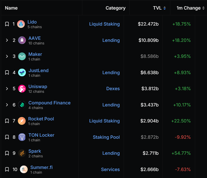Bookmark the Lido protocol
Image resolution: width=207 pixels, height=178 pixels.
7,24
